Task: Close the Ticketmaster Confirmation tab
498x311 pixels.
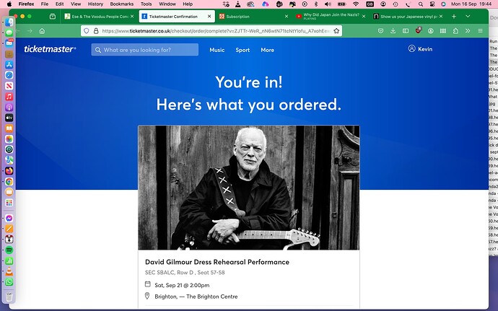Action: click(209, 16)
